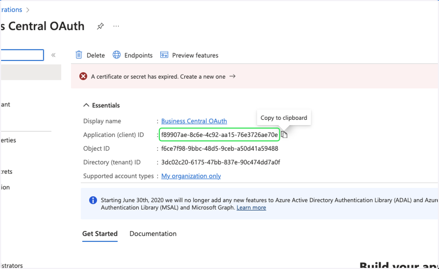Open the more options ellipsis menu
439x269 pixels.
pyautogui.click(x=116, y=26)
